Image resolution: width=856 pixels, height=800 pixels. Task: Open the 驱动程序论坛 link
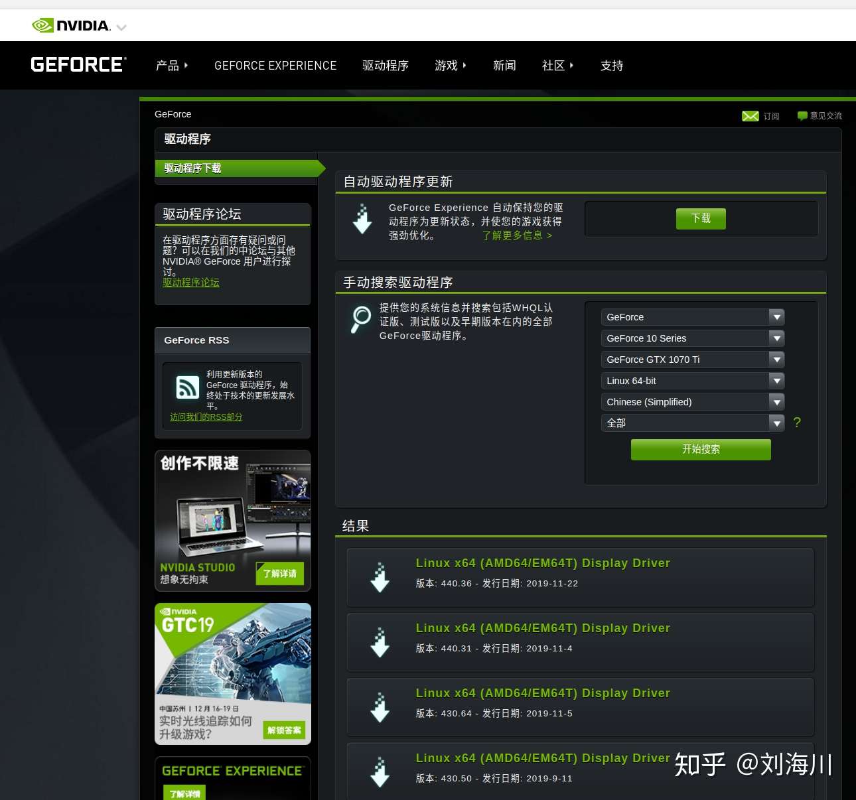191,283
